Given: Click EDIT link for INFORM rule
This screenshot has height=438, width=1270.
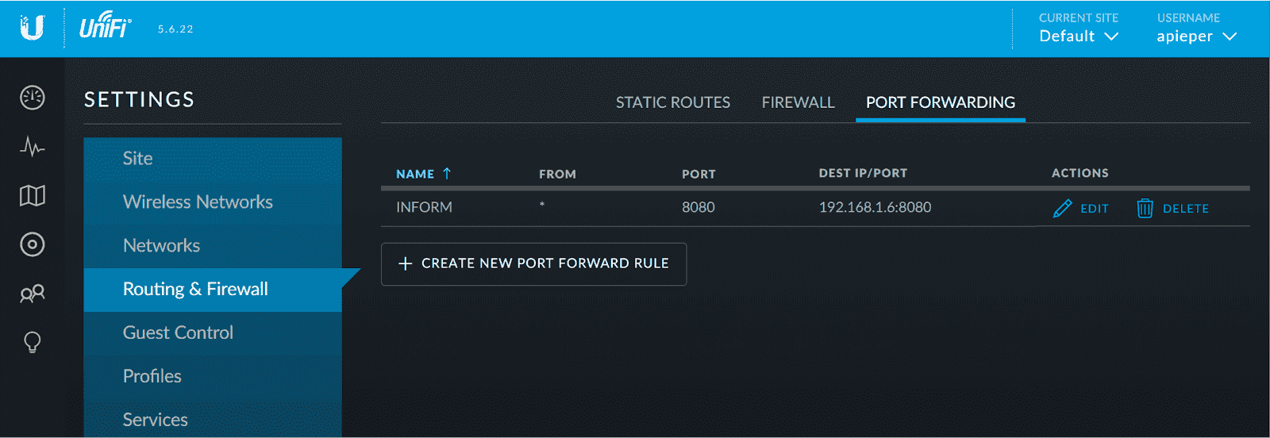Looking at the screenshot, I should click(x=1094, y=209).
